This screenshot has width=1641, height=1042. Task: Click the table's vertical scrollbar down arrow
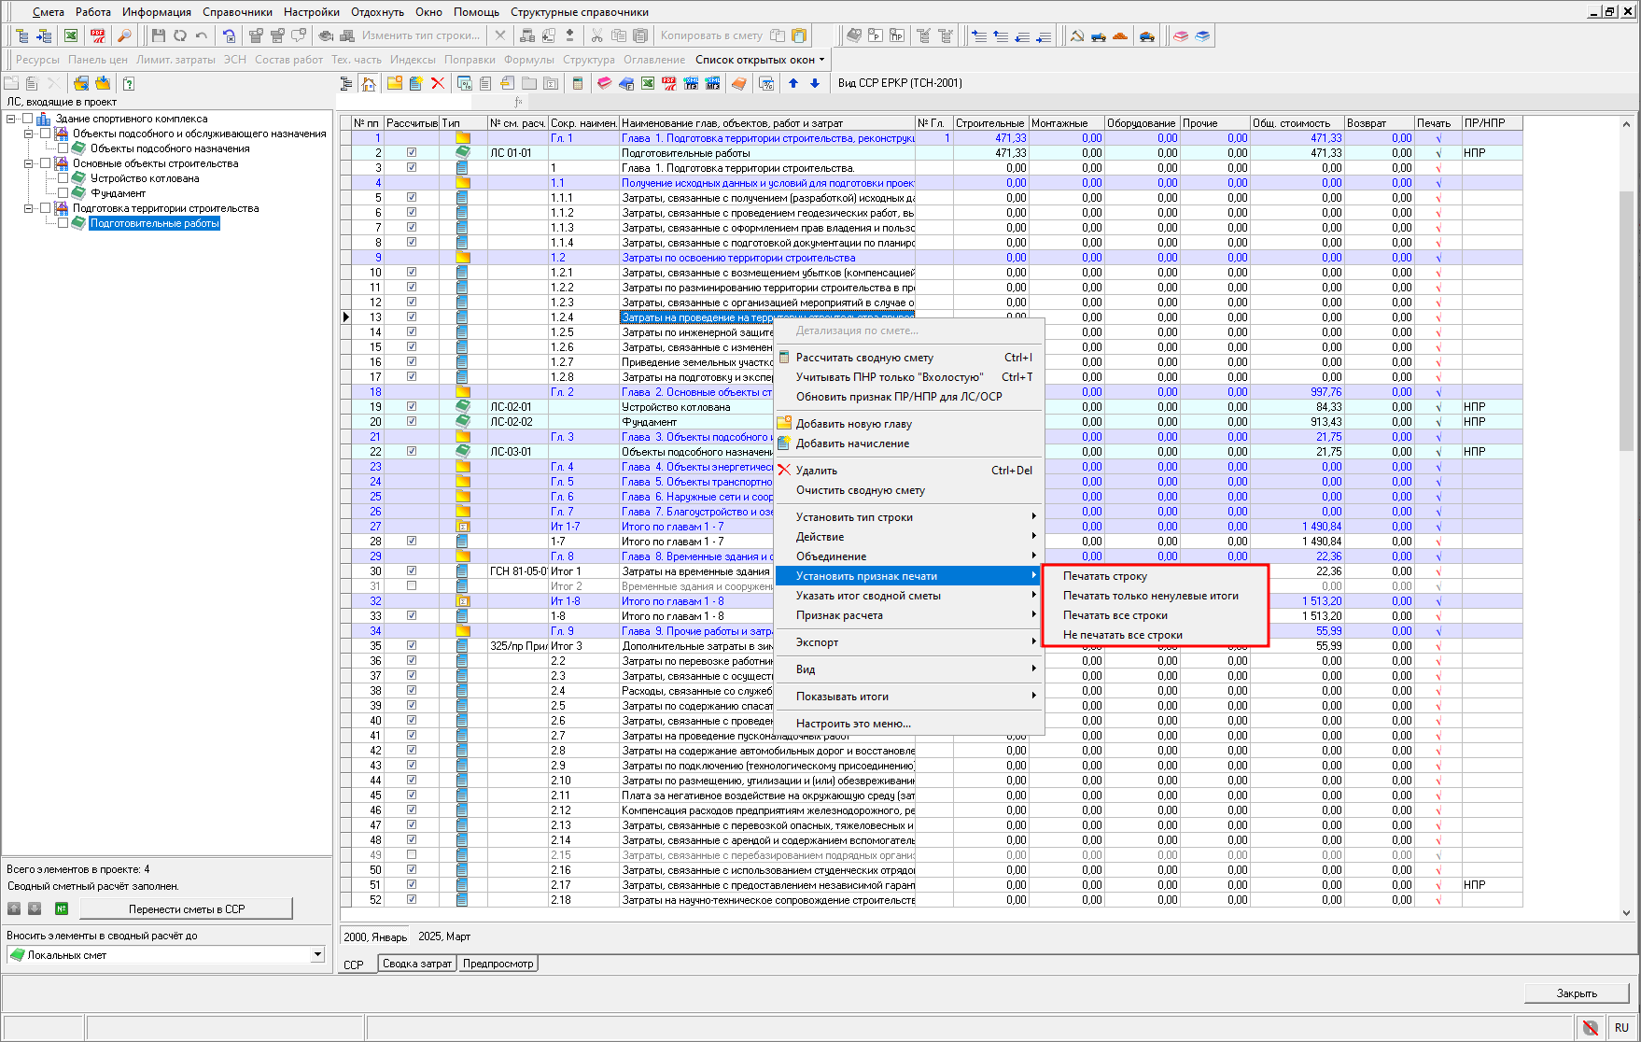[x=1626, y=912]
